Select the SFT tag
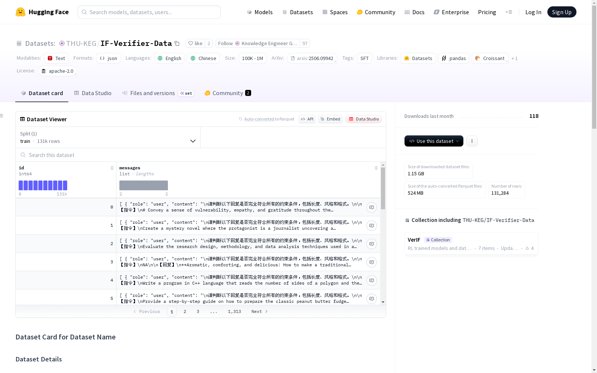Viewport: 597px width, 373px height. click(365, 58)
